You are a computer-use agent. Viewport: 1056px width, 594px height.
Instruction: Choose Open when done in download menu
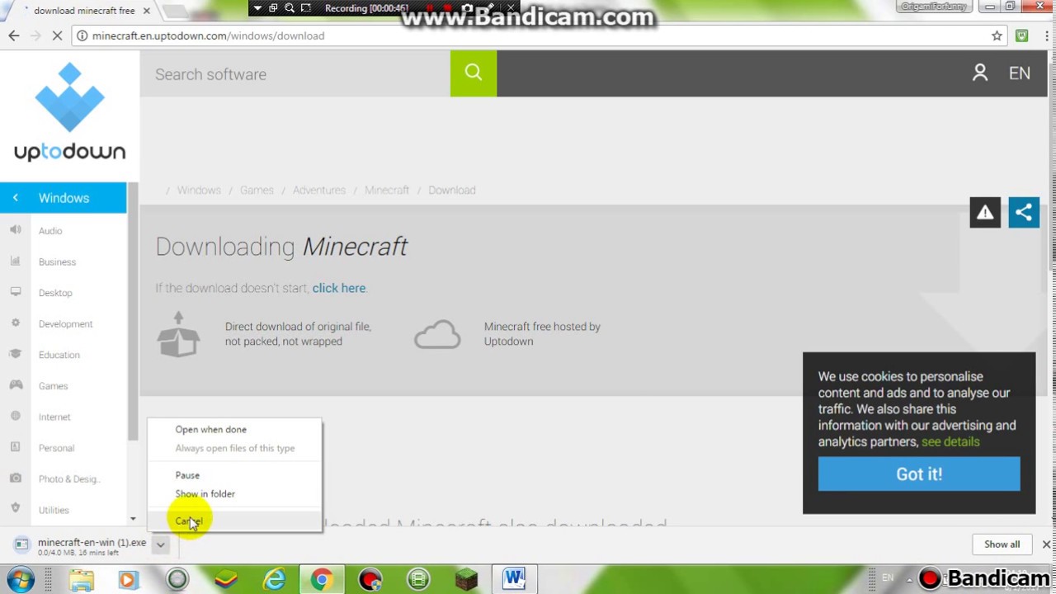click(210, 429)
